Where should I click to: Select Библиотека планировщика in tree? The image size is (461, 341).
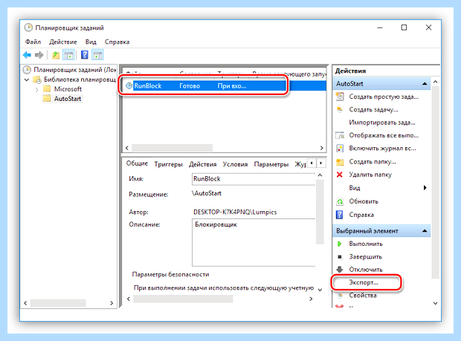click(80, 79)
